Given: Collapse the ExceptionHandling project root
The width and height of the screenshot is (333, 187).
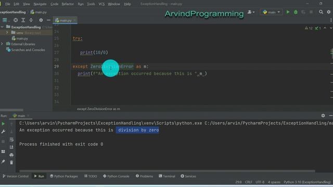Looking at the screenshot, I should (x=2, y=27).
